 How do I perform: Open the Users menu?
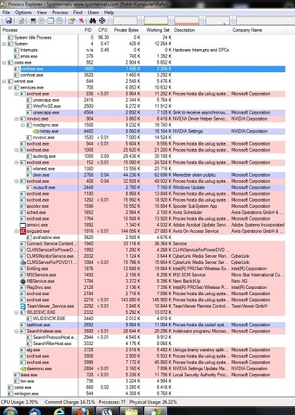click(93, 12)
